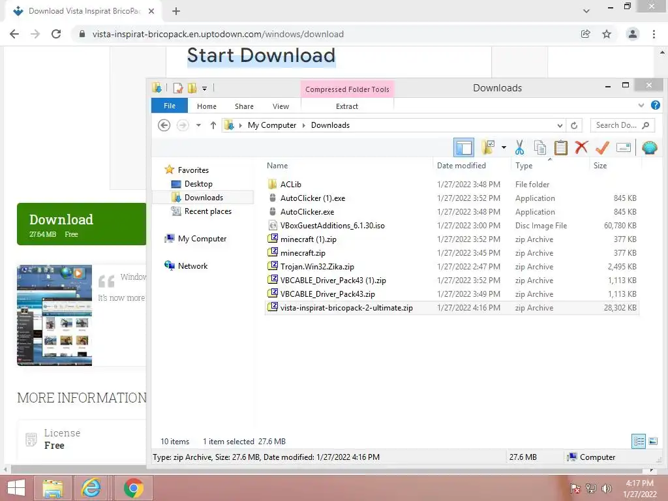Select the ACLib folder
Viewport: 668px width, 501px height.
(x=290, y=185)
